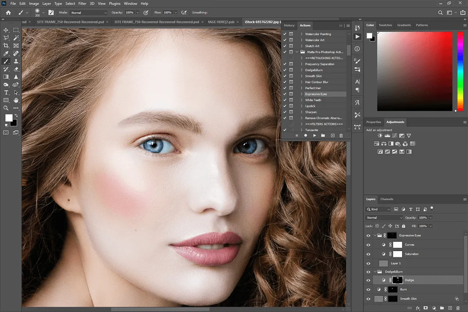The height and width of the screenshot is (312, 468).
Task: Add a Curves adjustment from the Adjustments panel
Action: pos(395,135)
